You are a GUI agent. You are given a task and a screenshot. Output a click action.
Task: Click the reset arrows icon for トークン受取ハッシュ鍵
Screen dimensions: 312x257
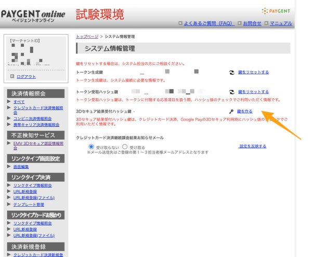coord(231,92)
